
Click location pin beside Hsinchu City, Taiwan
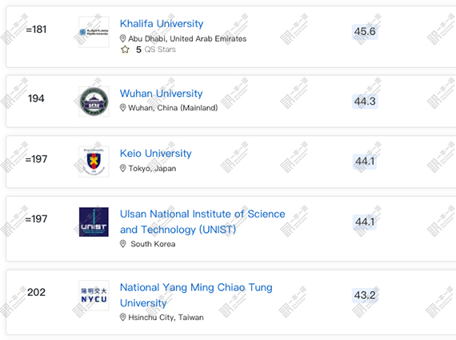coord(122,317)
